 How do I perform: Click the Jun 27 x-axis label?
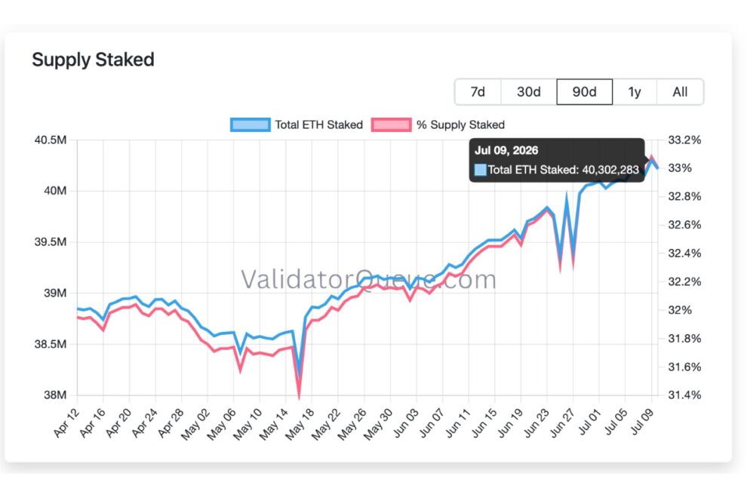[562, 423]
